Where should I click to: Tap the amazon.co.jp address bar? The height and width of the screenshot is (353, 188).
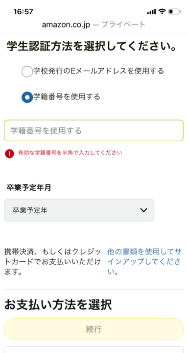94,25
